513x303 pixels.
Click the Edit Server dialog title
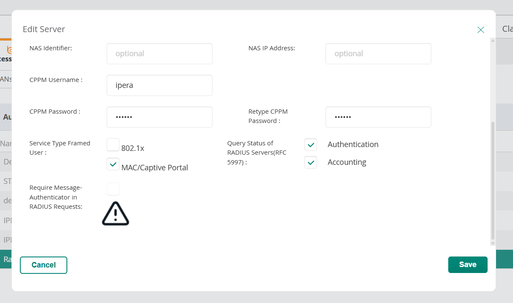coord(44,29)
